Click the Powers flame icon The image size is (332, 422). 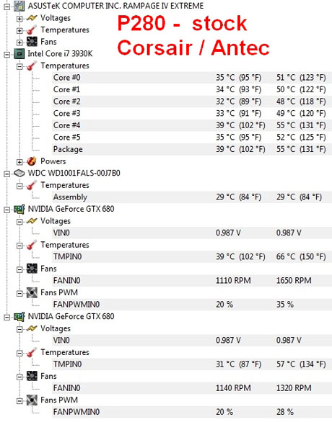click(x=32, y=161)
